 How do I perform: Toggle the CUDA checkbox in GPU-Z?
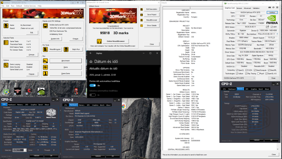coord(246,70)
